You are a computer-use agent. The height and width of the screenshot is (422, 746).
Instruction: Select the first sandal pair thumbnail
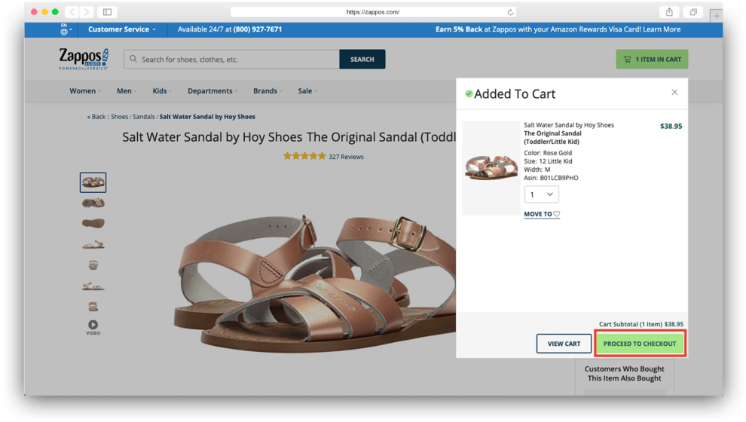click(x=93, y=182)
